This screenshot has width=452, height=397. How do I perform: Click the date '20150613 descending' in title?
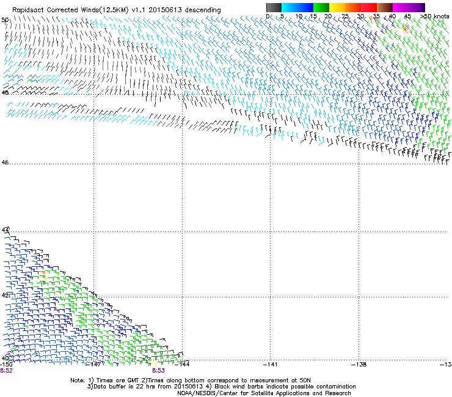[184, 10]
